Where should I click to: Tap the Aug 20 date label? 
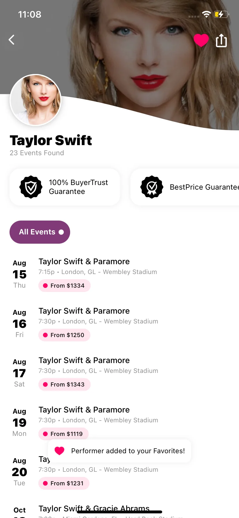point(19,472)
